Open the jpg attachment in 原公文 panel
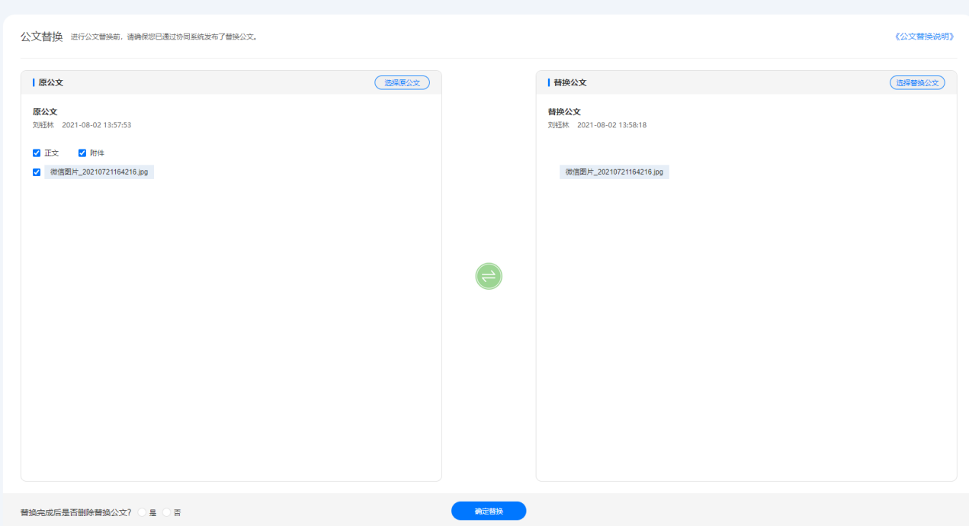Viewport: 969px width, 526px height. coord(99,172)
